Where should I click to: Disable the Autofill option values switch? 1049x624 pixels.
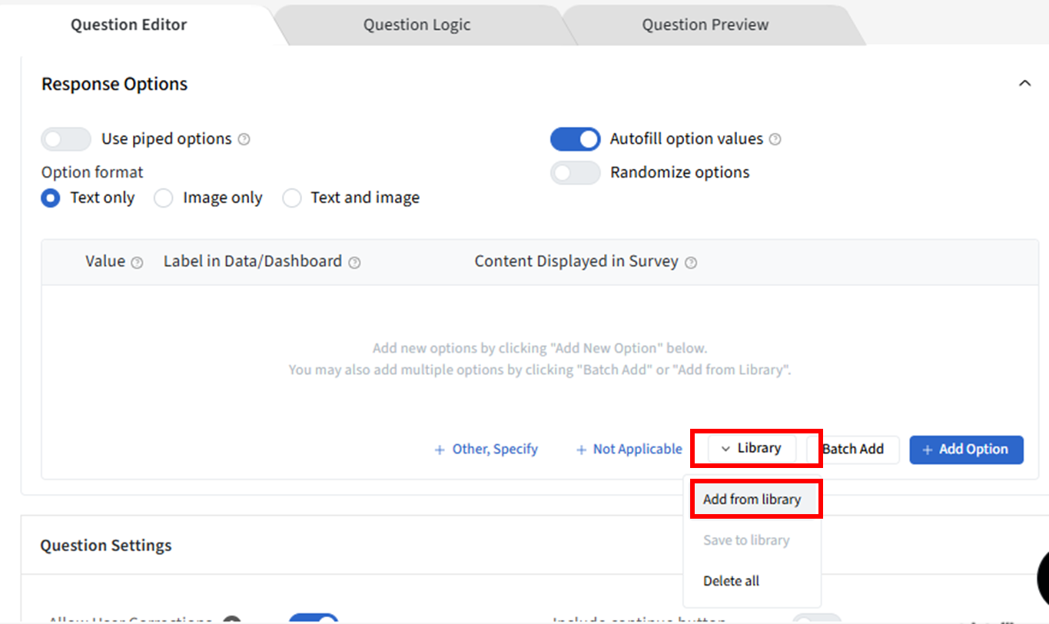[x=575, y=139]
